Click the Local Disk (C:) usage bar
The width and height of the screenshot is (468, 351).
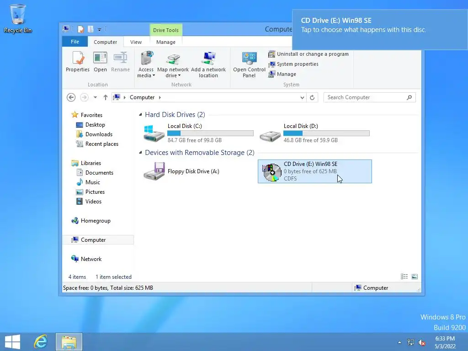click(x=210, y=133)
